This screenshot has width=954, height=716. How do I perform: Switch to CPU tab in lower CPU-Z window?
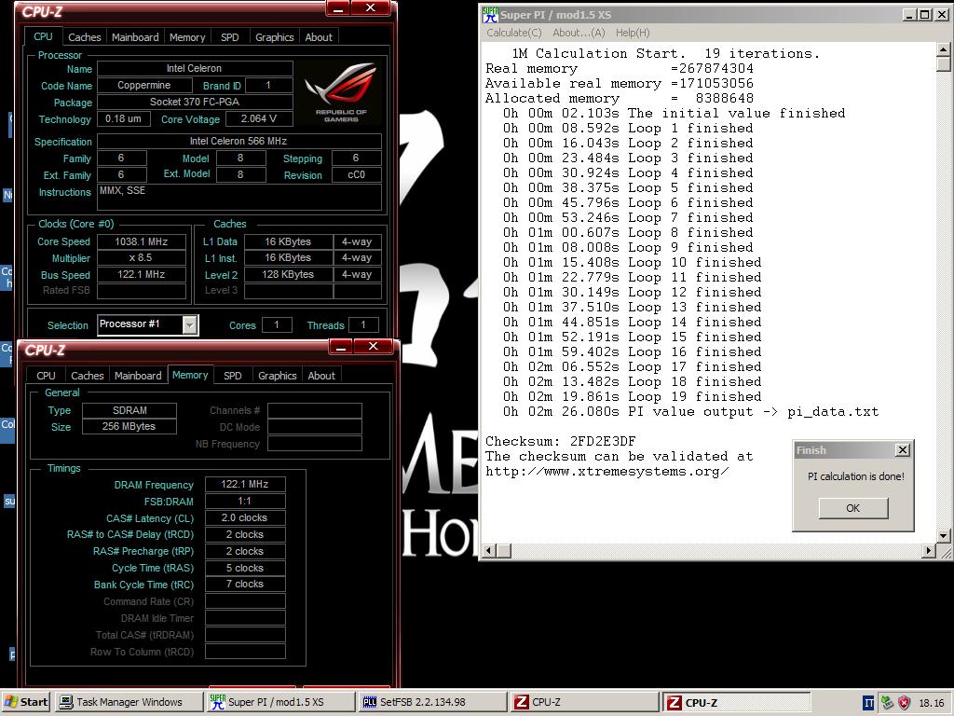[46, 376]
